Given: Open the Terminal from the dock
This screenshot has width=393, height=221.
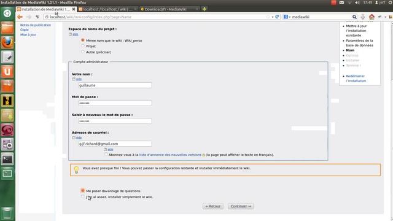Looking at the screenshot, I should 7,159.
